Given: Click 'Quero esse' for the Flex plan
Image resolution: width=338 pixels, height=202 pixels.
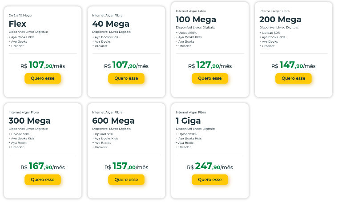Looking at the screenshot, I should click(x=43, y=78).
